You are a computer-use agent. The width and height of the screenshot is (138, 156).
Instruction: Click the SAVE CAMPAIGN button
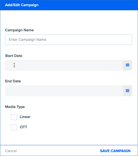pos(115,151)
